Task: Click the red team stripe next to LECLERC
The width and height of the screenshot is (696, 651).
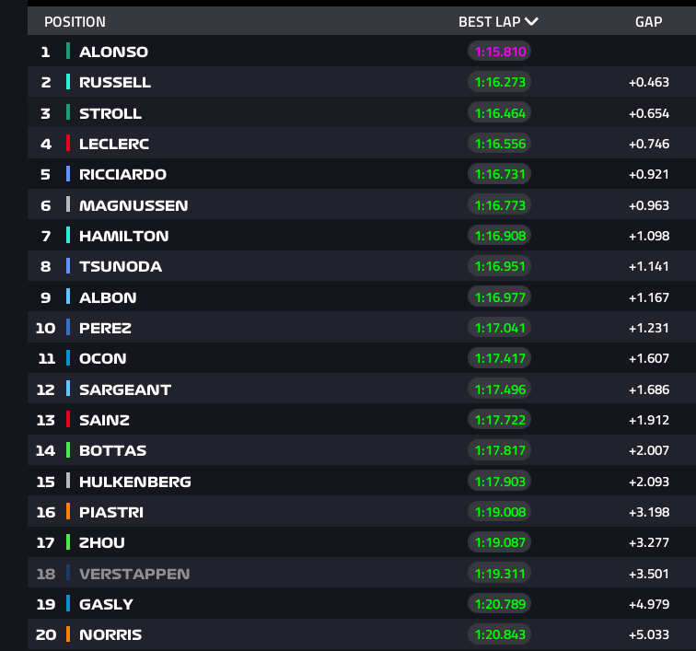Action: pos(68,144)
